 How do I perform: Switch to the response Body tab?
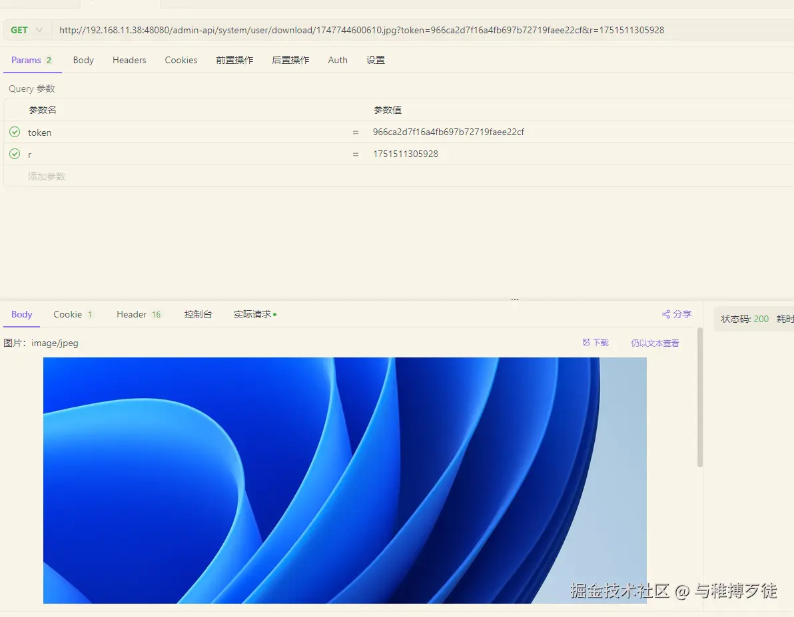22,314
